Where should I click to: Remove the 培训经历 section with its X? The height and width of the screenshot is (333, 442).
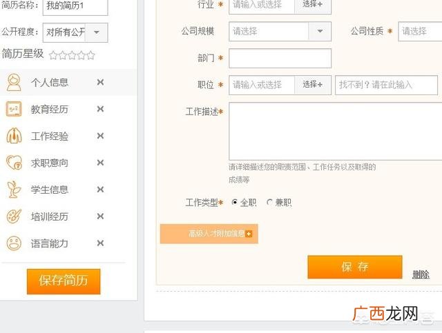pyautogui.click(x=100, y=216)
